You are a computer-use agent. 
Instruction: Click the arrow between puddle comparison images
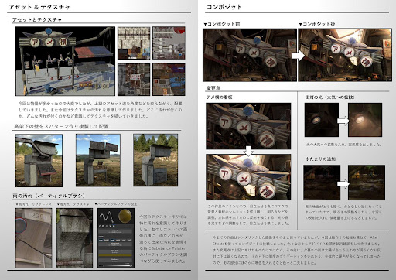click(x=343, y=184)
